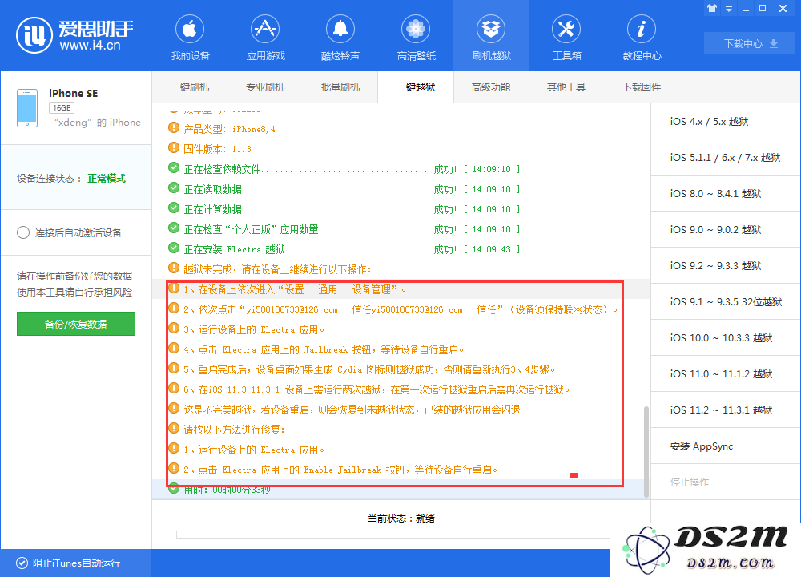Switch to 其他工具 tab

tap(566, 87)
